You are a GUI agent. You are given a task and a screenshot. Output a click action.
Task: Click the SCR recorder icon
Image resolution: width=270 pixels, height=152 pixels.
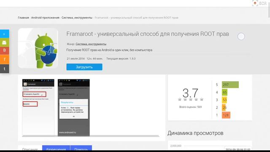pos(259,3)
